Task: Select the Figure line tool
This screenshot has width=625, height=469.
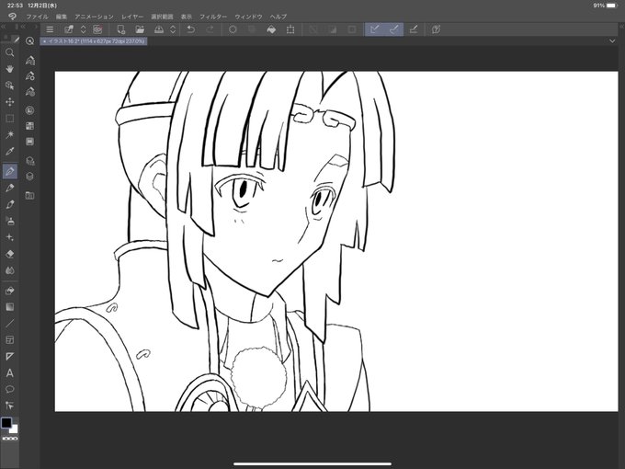Action: coord(10,324)
